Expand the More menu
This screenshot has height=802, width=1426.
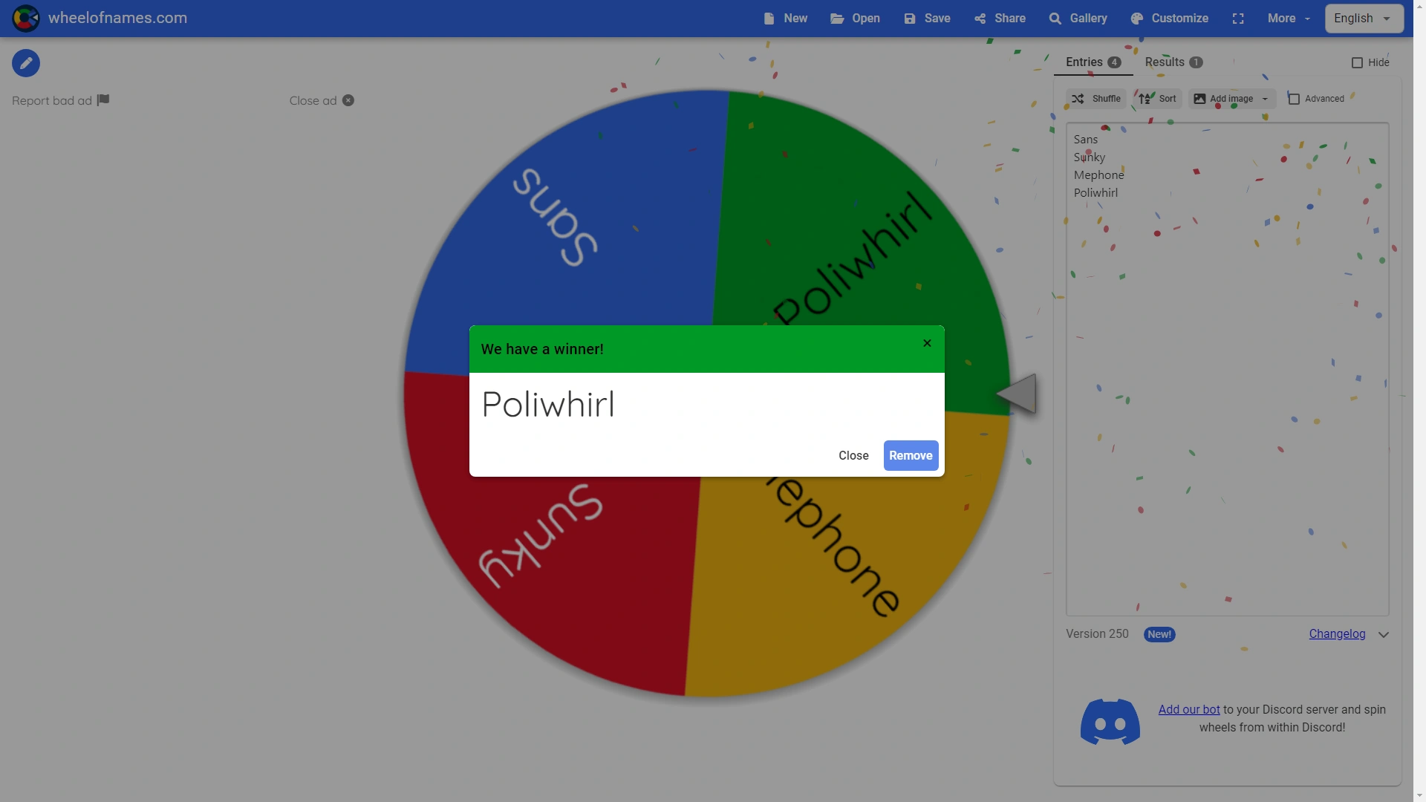(1289, 19)
